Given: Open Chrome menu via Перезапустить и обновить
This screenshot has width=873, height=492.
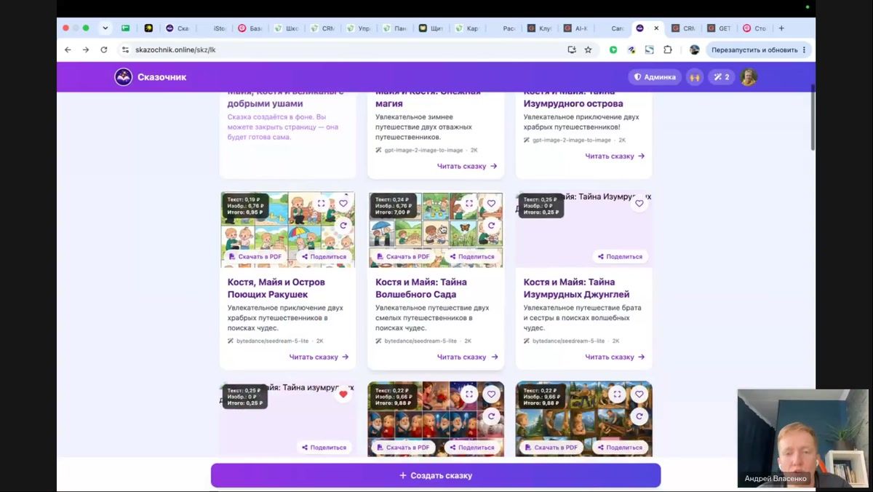Looking at the screenshot, I should 759,49.
